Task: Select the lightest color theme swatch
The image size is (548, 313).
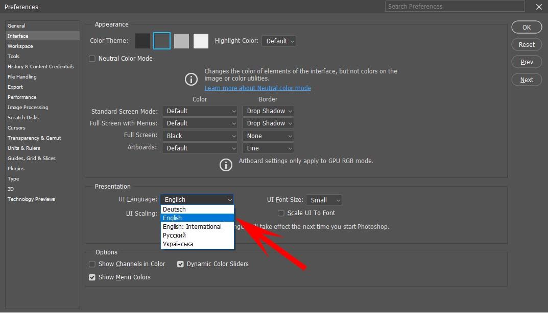Action: (201, 41)
